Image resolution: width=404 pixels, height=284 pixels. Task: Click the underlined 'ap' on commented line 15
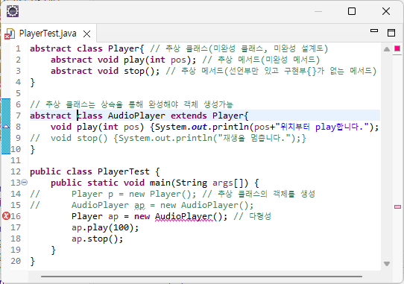coord(139,206)
